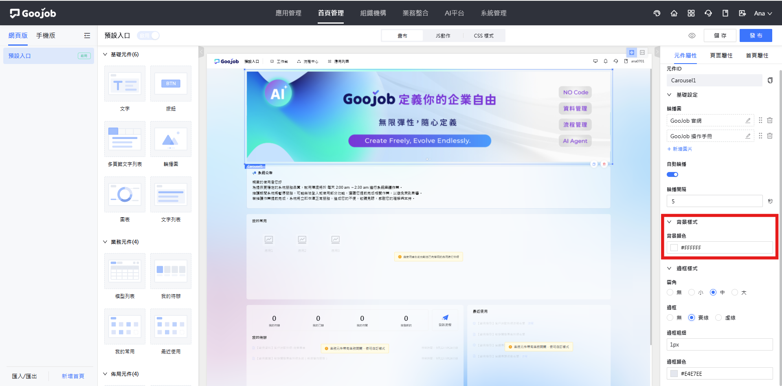Go to home via the house icon
The image size is (782, 386).
point(674,13)
